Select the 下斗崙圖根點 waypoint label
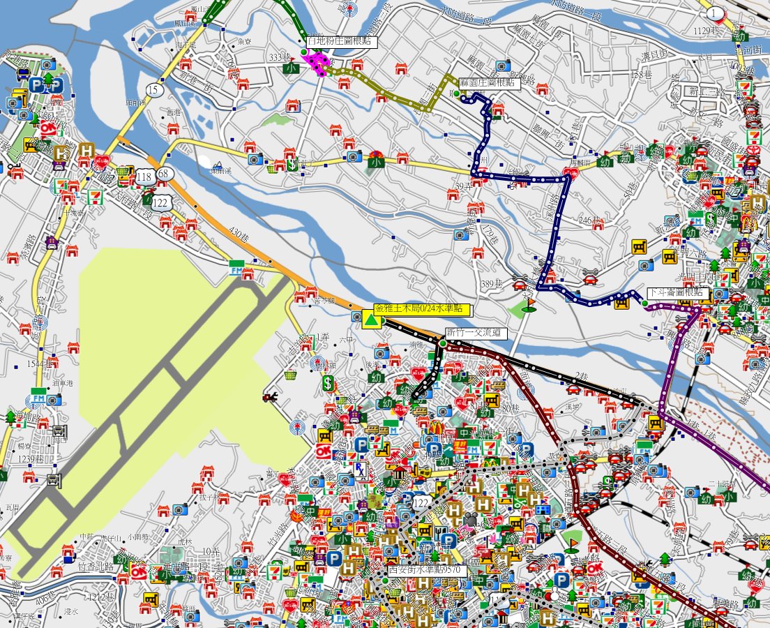 click(x=674, y=292)
